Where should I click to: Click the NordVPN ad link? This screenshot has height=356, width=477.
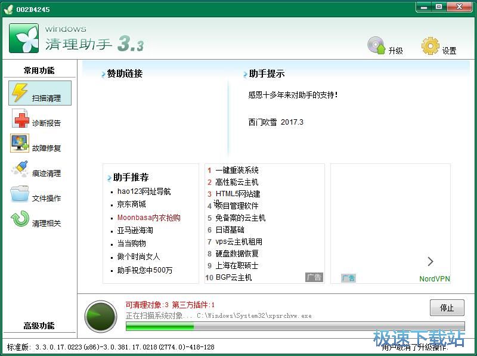coord(435,278)
